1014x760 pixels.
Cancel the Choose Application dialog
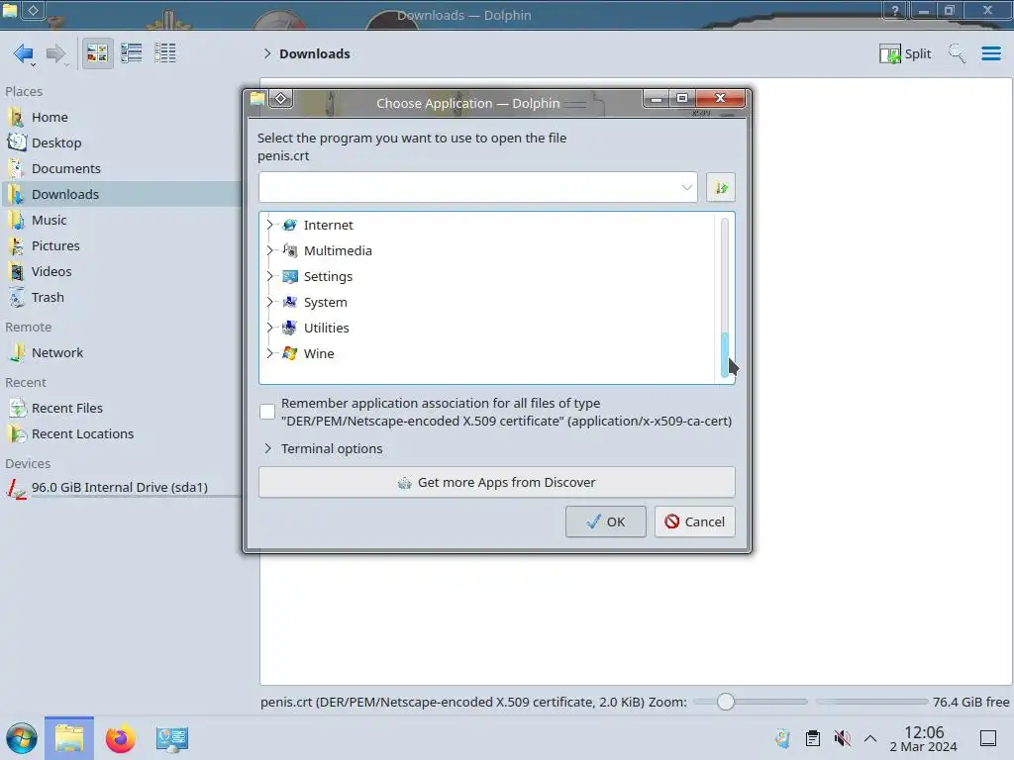click(x=694, y=522)
